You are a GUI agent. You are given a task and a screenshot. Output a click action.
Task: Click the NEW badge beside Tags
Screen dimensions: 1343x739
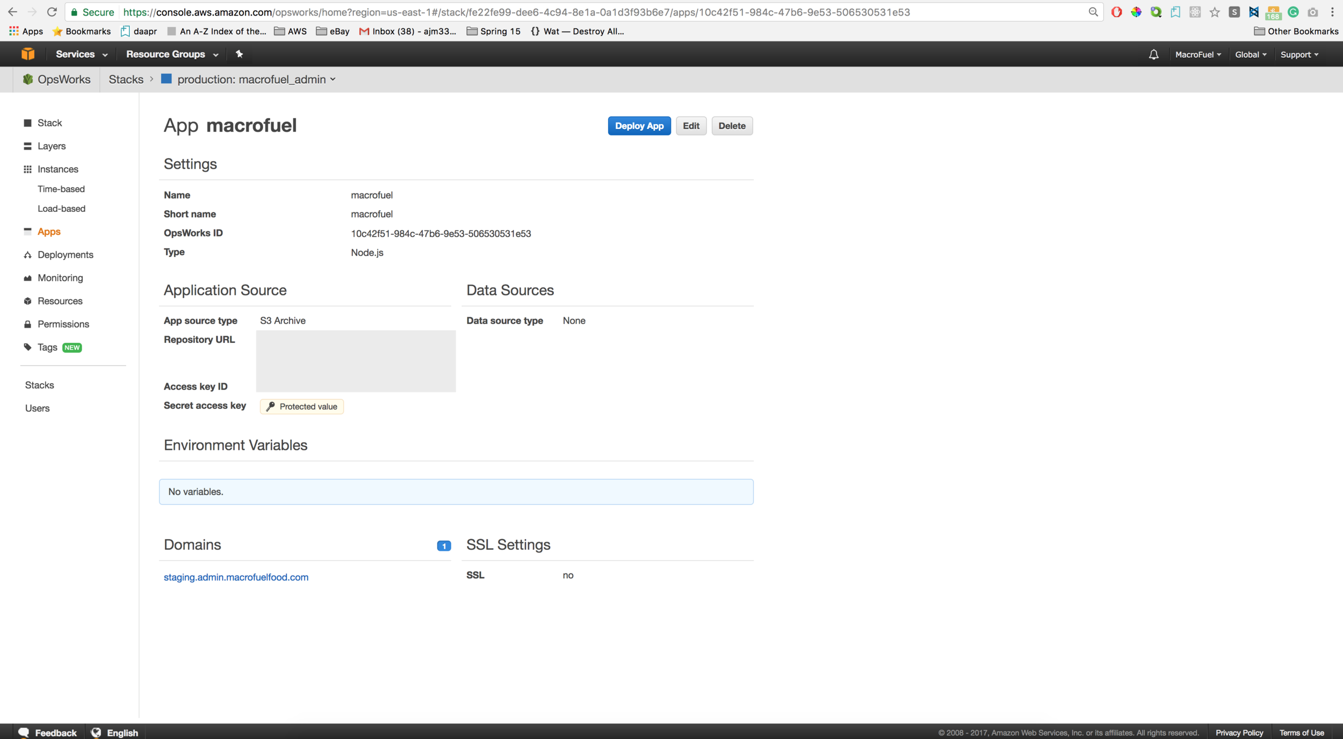click(72, 347)
